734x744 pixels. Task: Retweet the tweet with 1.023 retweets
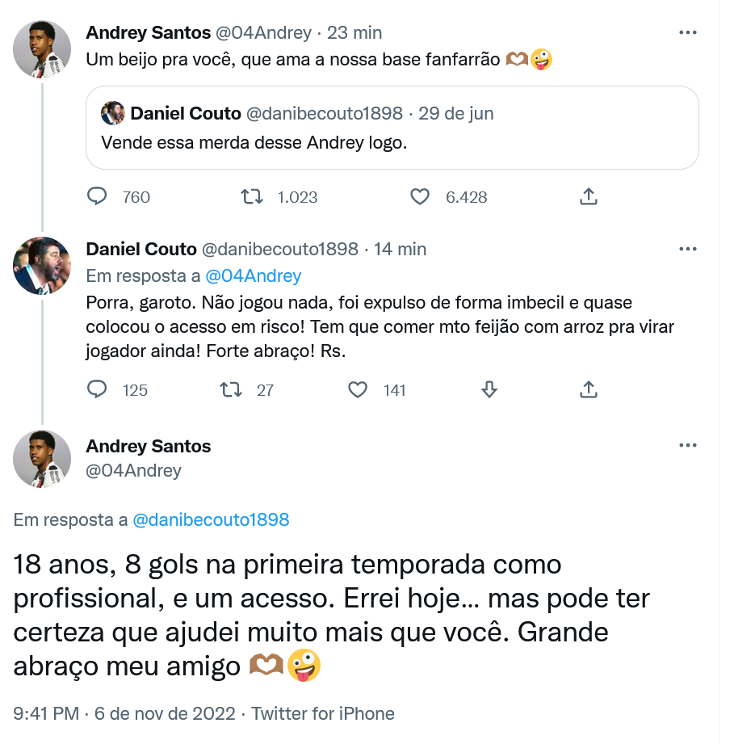coord(252,196)
